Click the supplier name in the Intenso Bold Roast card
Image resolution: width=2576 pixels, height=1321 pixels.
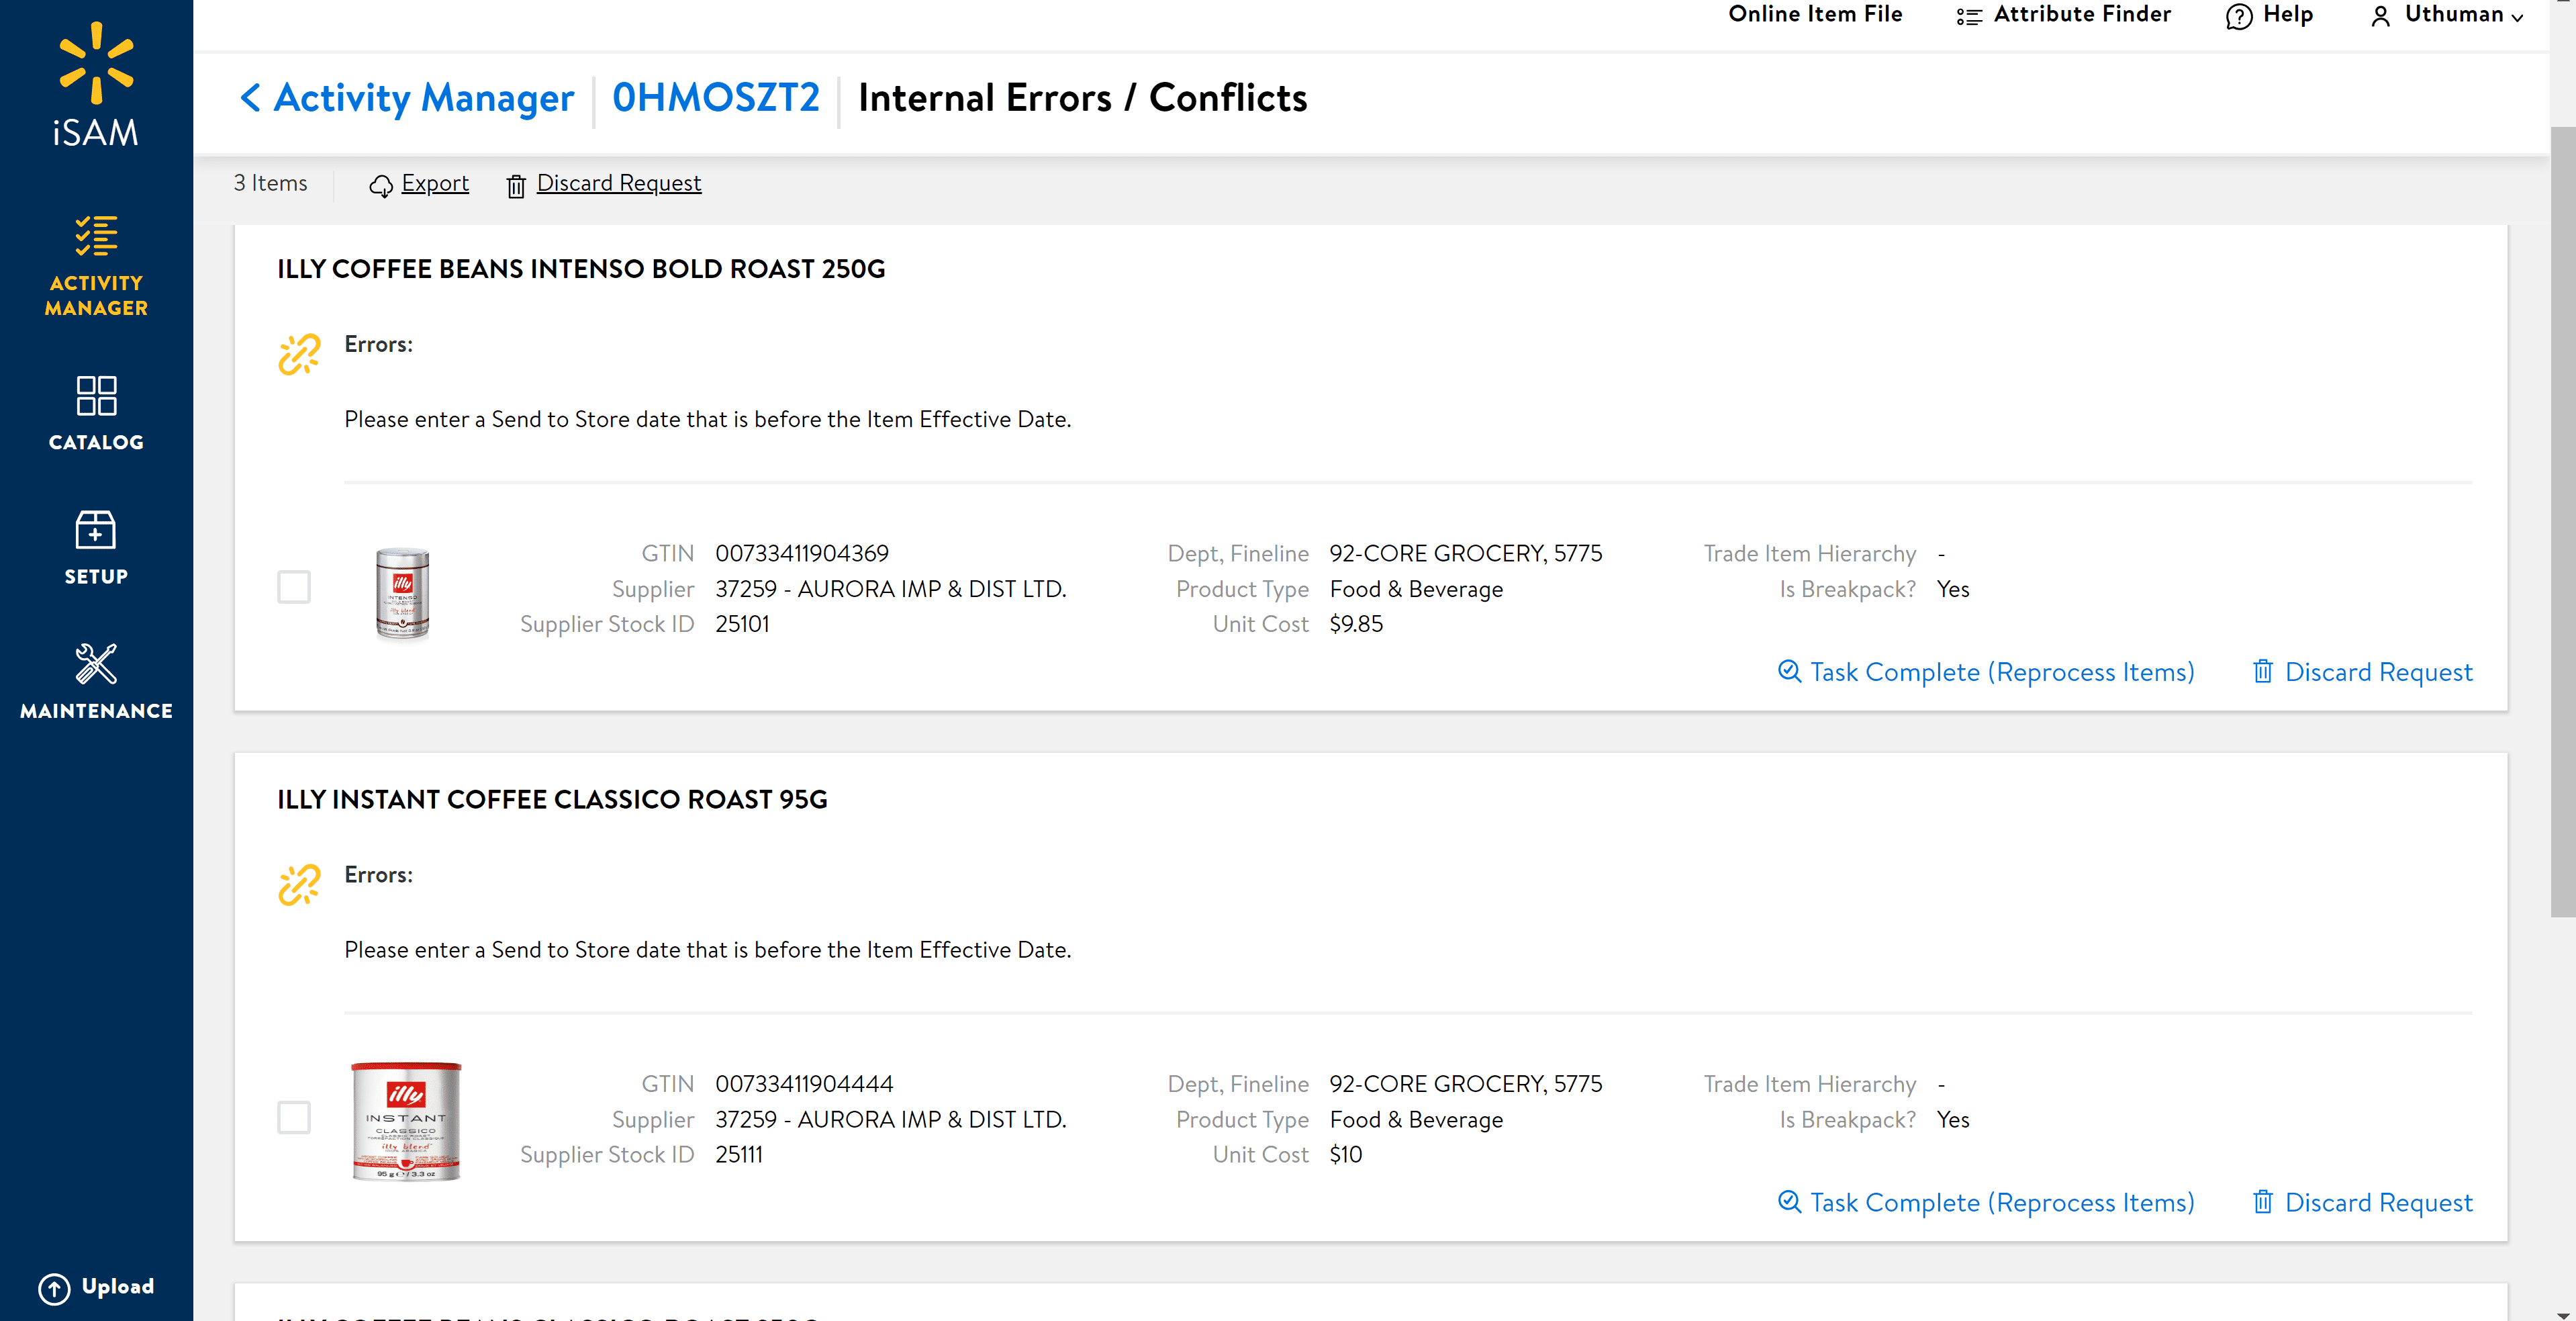(890, 589)
